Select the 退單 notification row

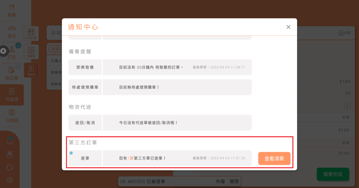point(160,158)
